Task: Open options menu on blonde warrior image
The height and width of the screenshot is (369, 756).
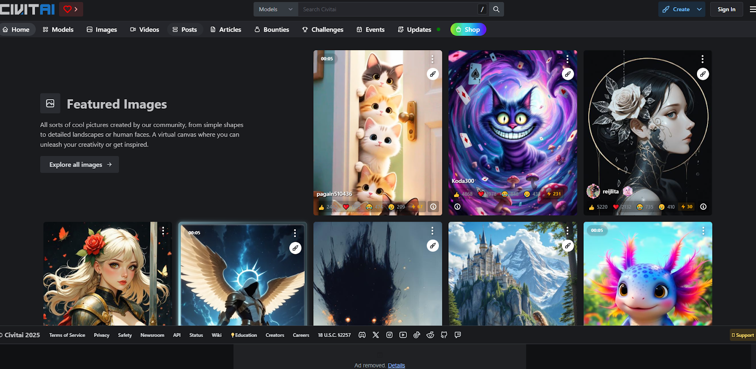Action: [163, 231]
